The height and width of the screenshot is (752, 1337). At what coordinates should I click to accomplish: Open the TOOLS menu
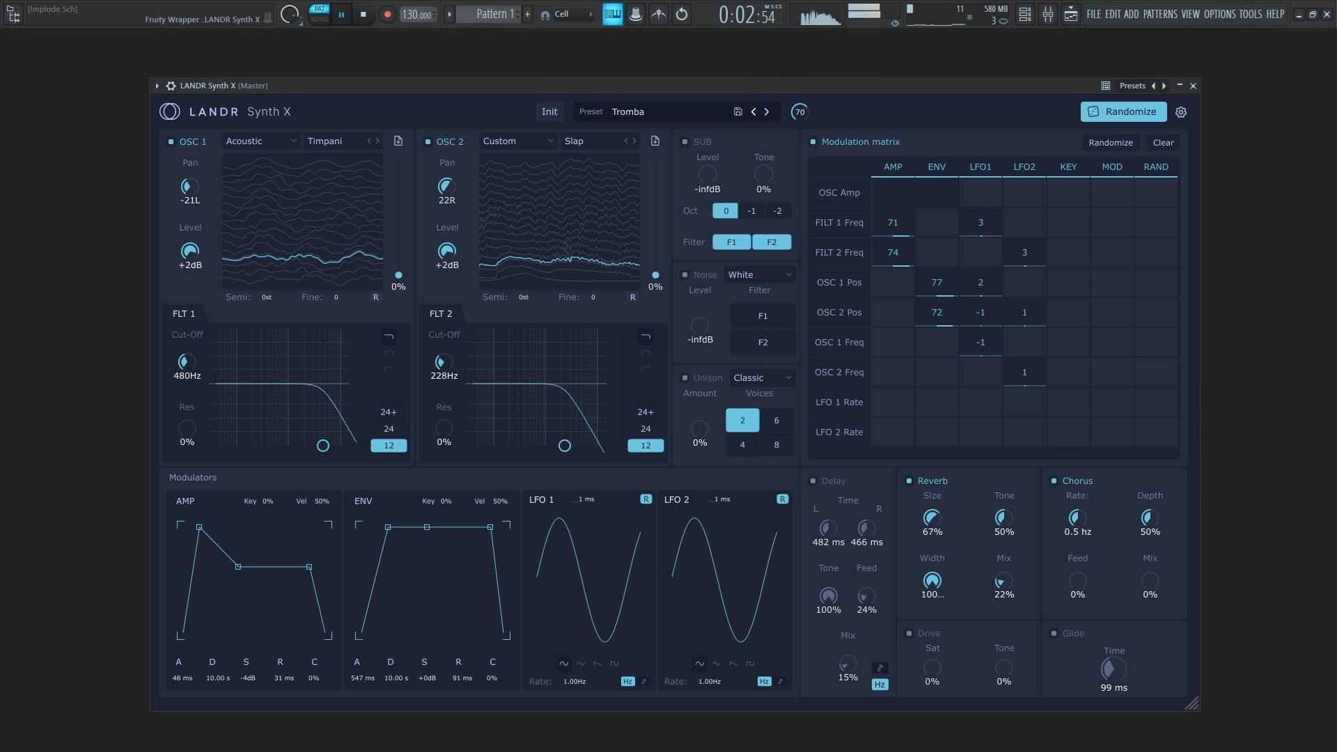tap(1250, 14)
